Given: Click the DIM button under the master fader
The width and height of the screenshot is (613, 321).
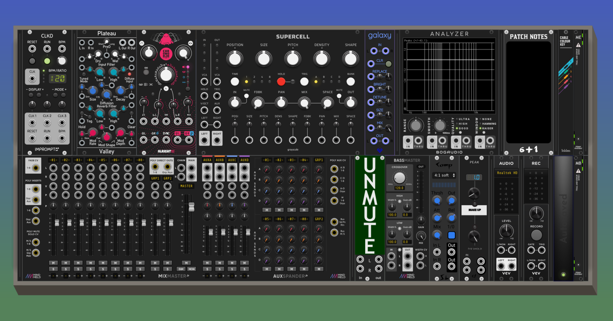Looking at the screenshot, I should 181,269.
